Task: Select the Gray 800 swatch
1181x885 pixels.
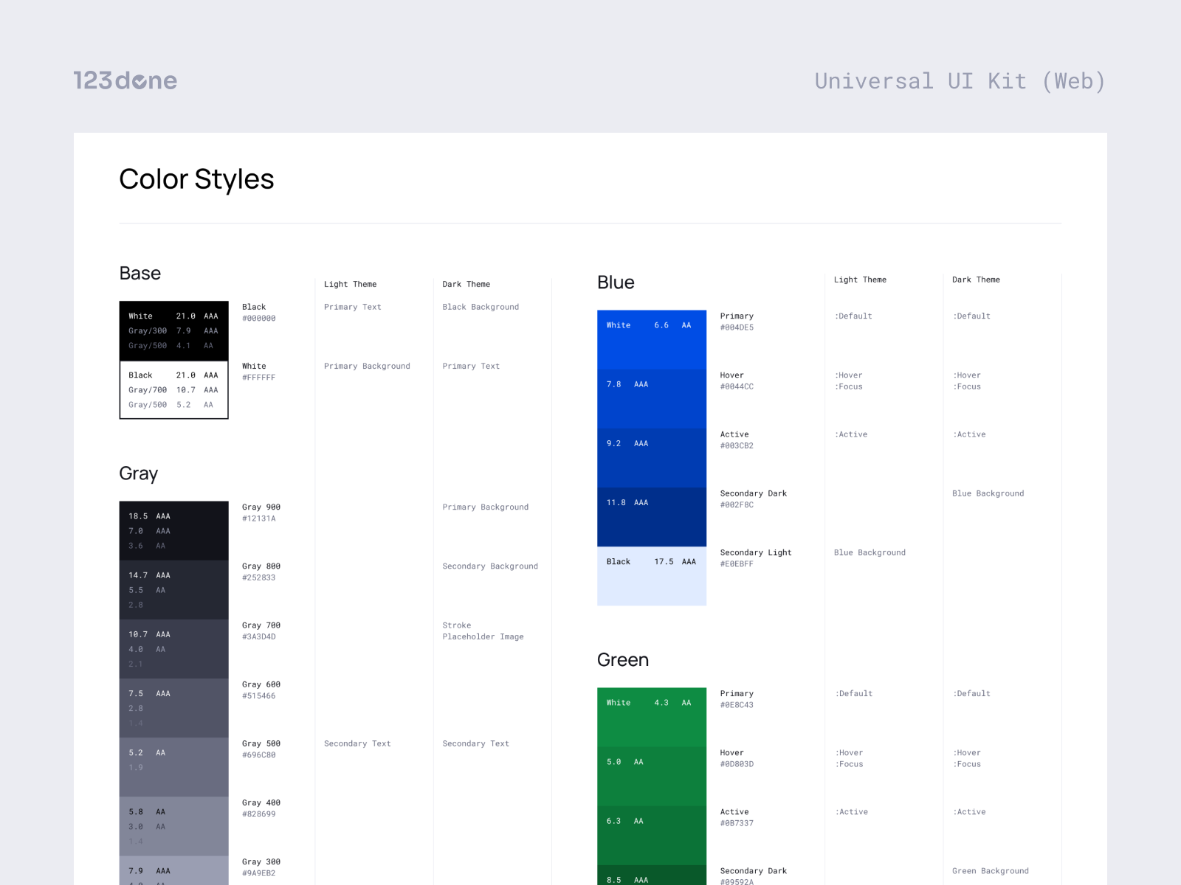Action: pos(174,590)
